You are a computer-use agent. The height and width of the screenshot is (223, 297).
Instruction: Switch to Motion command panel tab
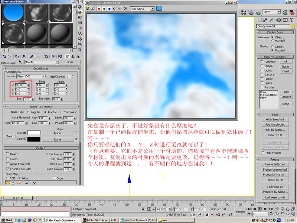coord(278,20)
